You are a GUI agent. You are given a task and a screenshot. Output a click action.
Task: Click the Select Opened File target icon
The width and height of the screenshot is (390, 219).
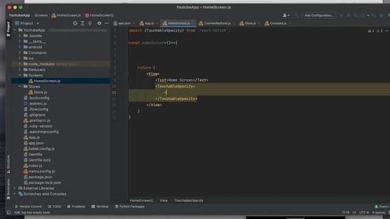[75, 23]
